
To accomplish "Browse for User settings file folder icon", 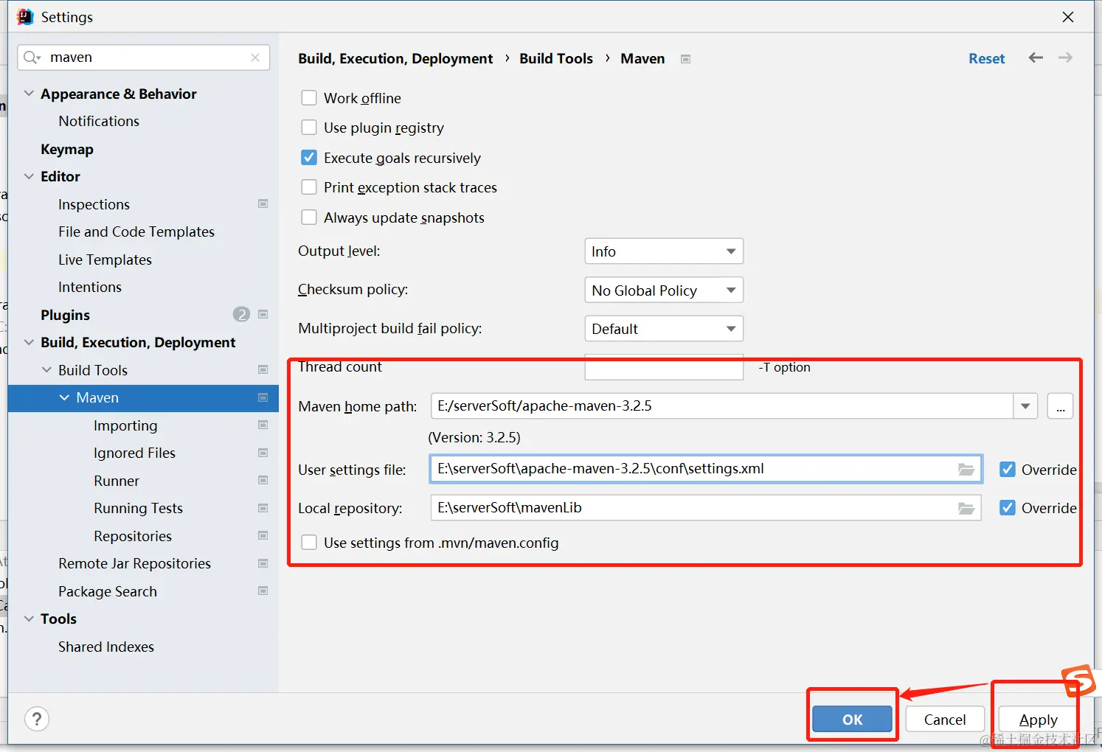I will coord(966,469).
